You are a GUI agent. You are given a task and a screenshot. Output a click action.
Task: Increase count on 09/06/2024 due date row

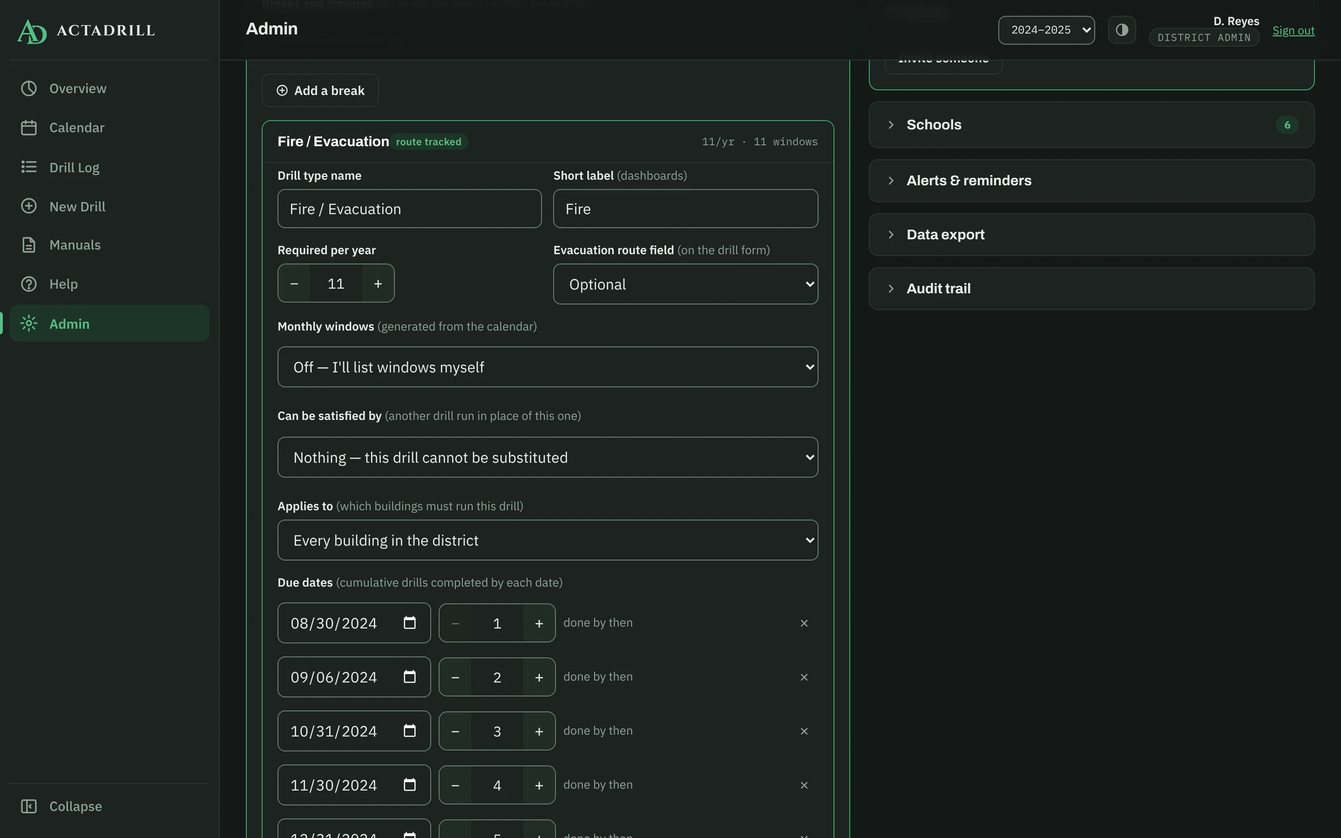pos(539,677)
